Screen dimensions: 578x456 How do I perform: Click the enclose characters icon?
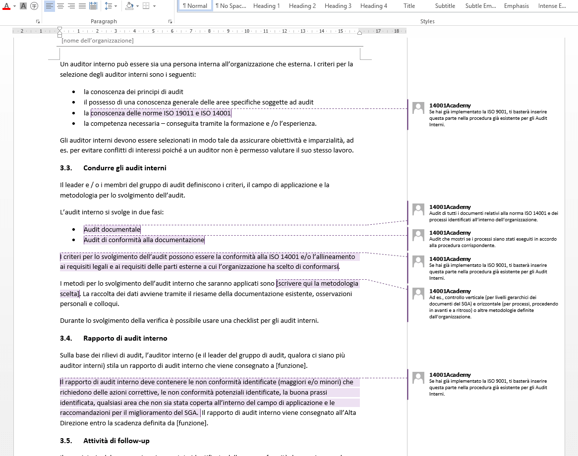[34, 6]
